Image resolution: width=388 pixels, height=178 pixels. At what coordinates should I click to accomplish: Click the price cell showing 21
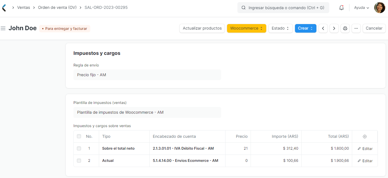pyautogui.click(x=238, y=148)
